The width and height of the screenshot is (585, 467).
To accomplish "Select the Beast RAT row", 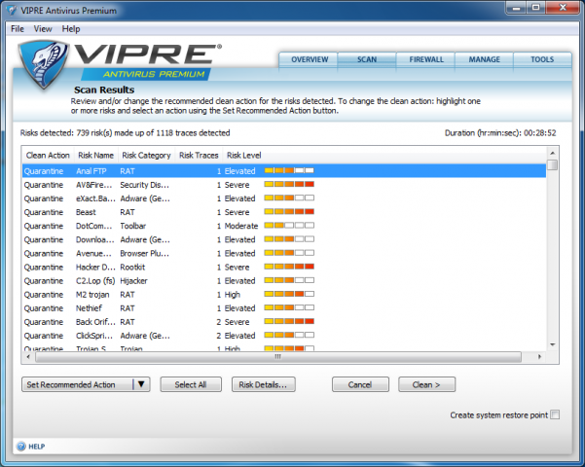I will 284,212.
